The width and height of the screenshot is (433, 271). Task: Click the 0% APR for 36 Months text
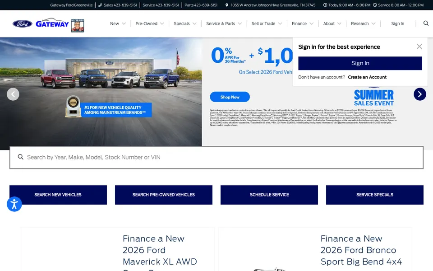(x=228, y=55)
